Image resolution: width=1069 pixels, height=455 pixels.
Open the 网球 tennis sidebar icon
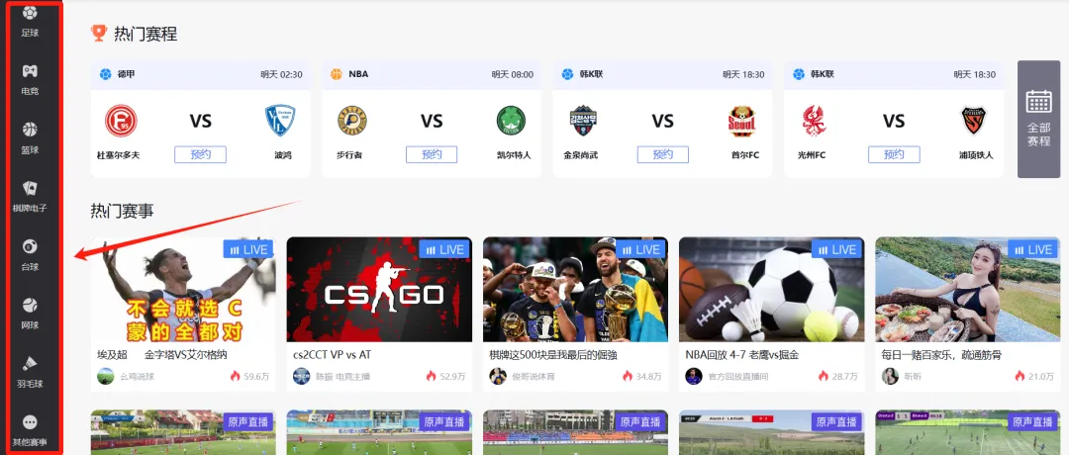pyautogui.click(x=30, y=306)
